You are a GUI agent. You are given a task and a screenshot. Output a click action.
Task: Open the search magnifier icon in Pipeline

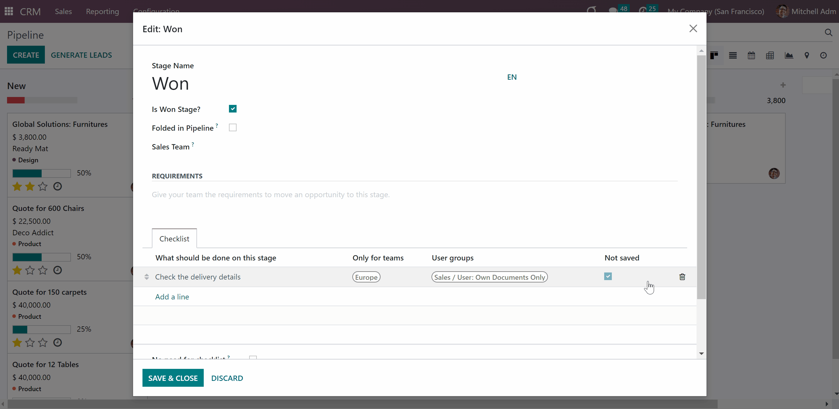(828, 32)
